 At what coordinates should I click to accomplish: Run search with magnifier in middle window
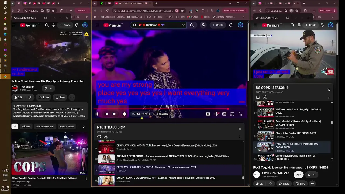(x=192, y=25)
